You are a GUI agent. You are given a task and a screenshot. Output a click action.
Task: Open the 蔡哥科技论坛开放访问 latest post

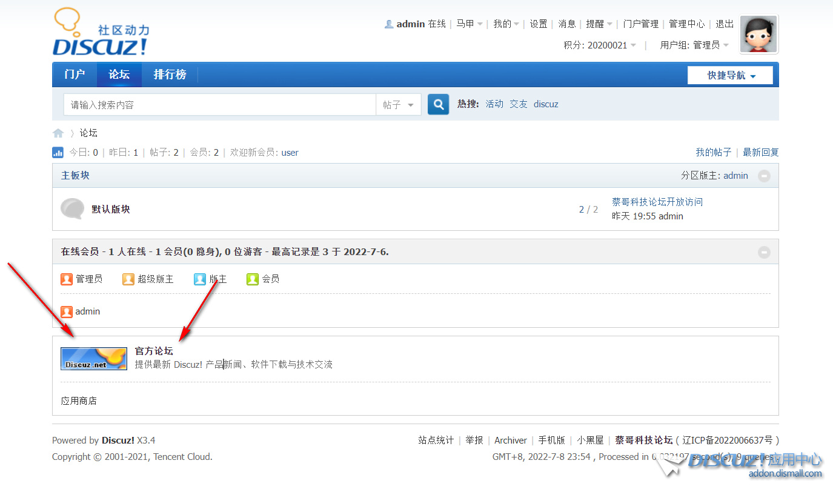tap(657, 202)
